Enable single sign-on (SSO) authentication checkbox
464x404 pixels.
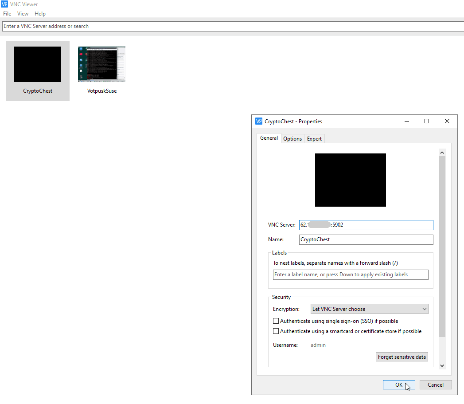tap(276, 321)
